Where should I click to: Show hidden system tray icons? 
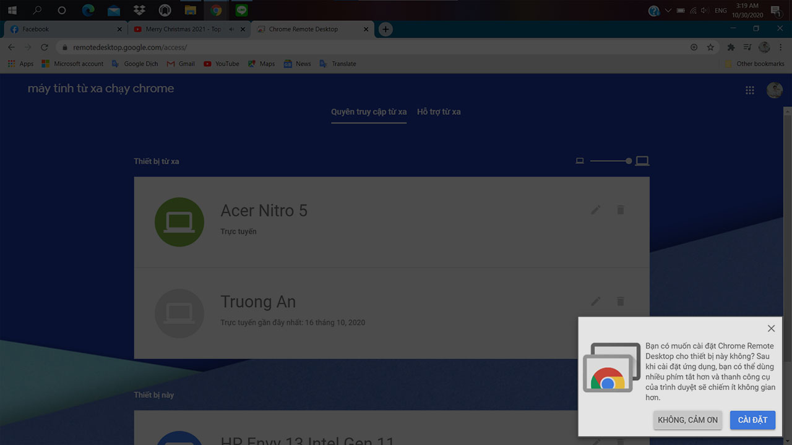click(x=668, y=11)
